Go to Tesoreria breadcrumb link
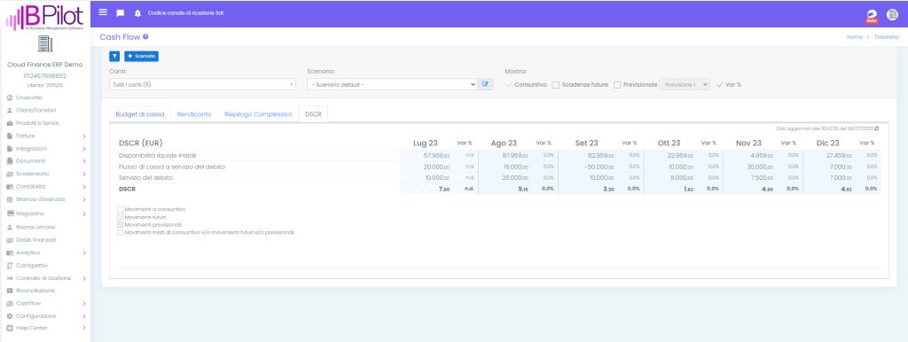The image size is (908, 342). click(x=887, y=36)
